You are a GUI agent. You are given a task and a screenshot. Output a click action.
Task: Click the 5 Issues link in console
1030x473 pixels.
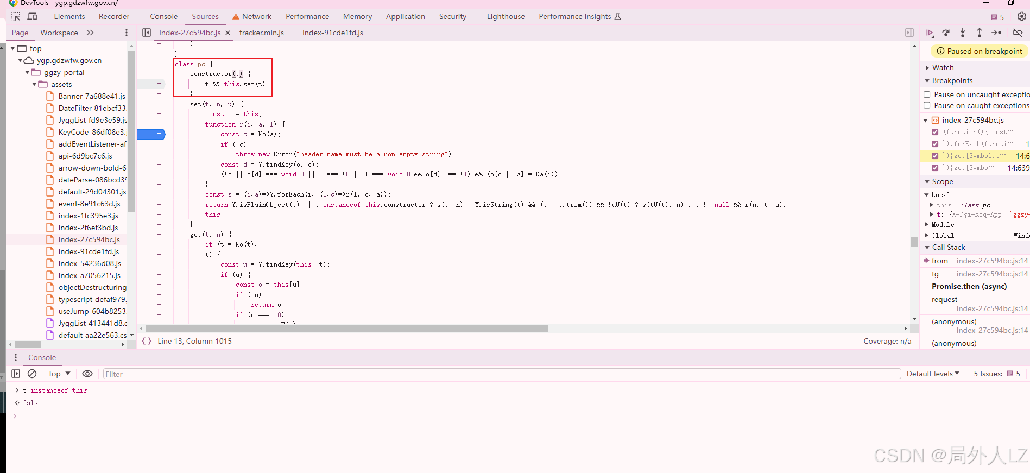pos(997,374)
